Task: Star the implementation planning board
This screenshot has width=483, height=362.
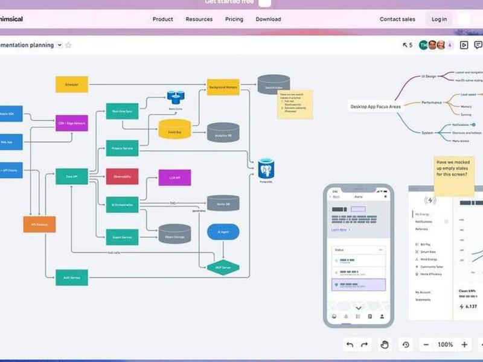Action: pyautogui.click(x=68, y=45)
